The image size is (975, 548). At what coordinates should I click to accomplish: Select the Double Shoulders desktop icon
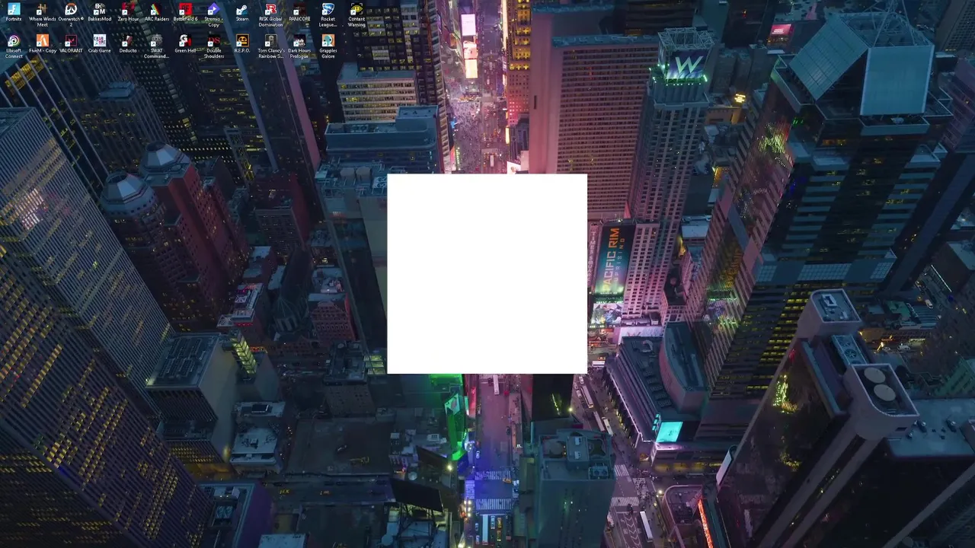(213, 46)
